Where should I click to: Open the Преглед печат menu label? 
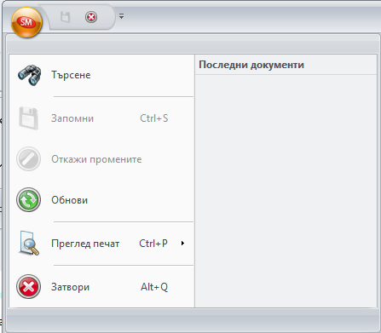pos(85,244)
